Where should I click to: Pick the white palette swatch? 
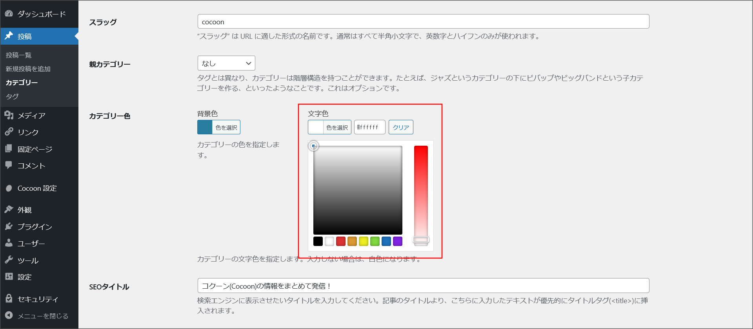[329, 241]
